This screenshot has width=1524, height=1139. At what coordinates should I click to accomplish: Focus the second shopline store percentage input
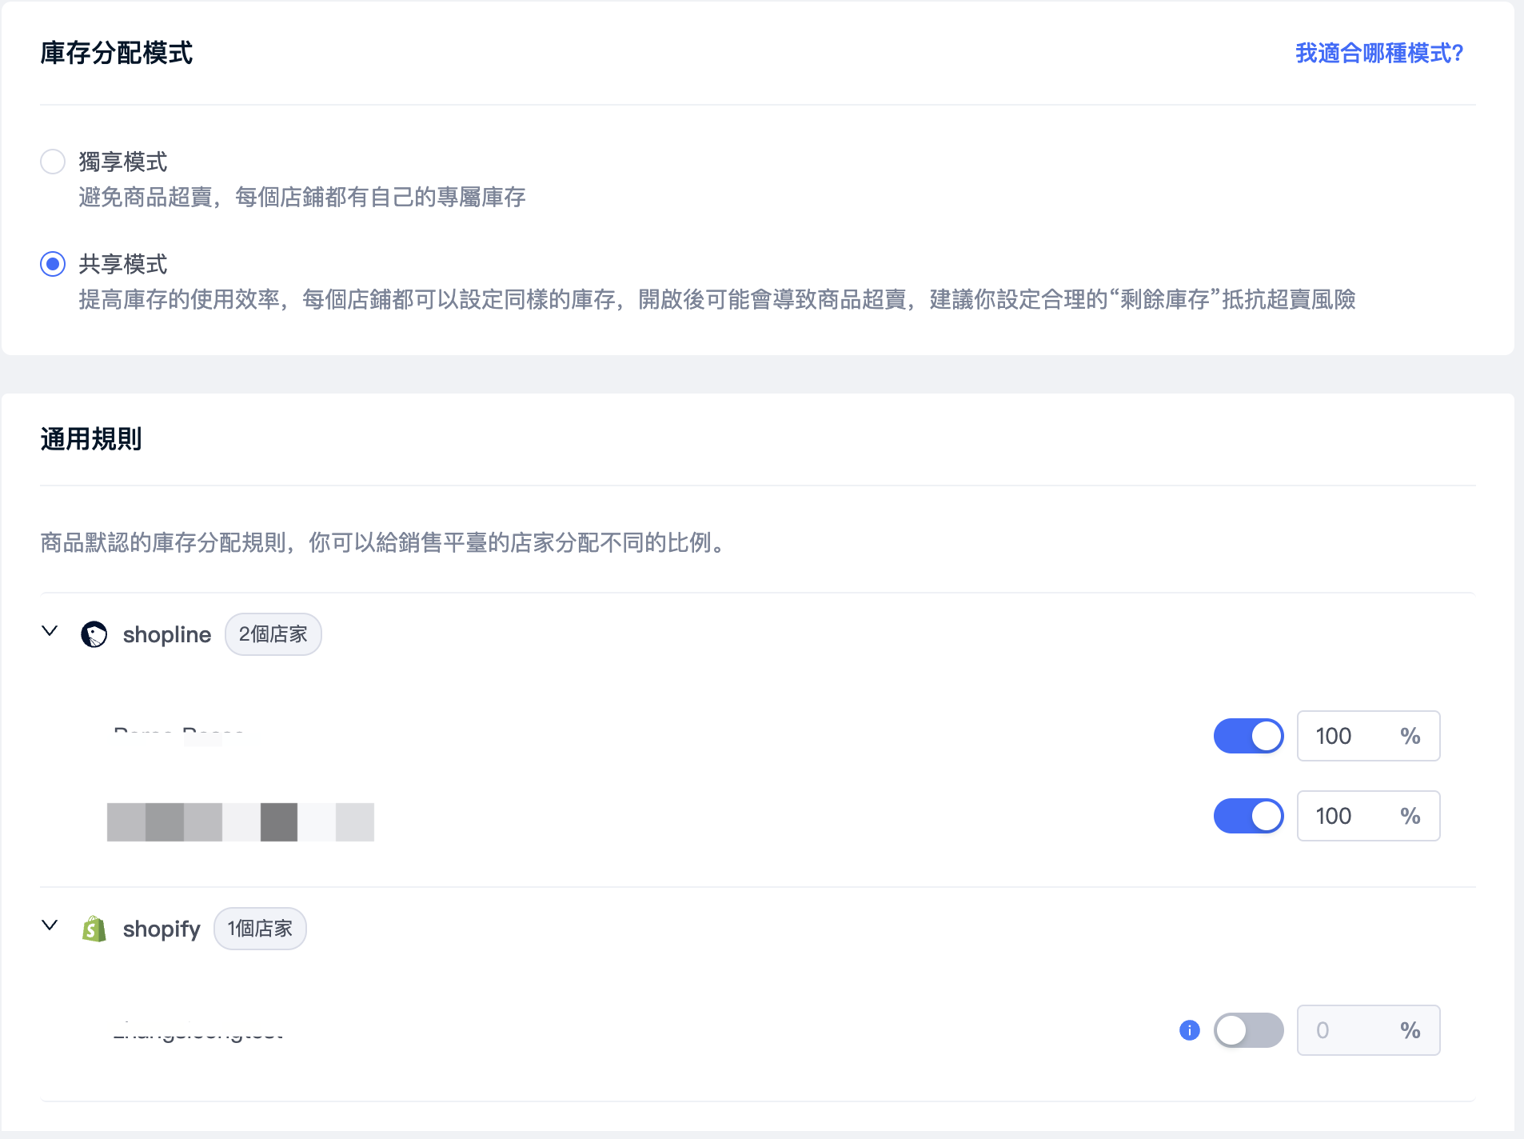click(1353, 816)
